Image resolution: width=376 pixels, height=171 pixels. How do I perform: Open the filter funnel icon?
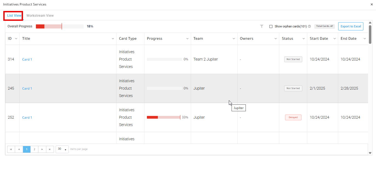pyautogui.click(x=262, y=26)
